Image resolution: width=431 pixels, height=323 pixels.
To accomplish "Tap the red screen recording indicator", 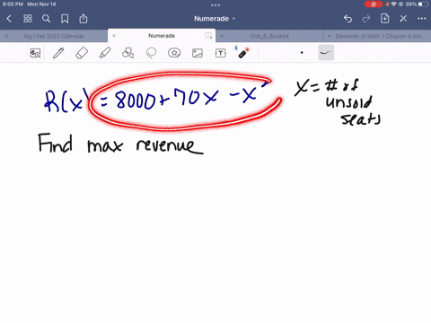I will coord(374,4).
